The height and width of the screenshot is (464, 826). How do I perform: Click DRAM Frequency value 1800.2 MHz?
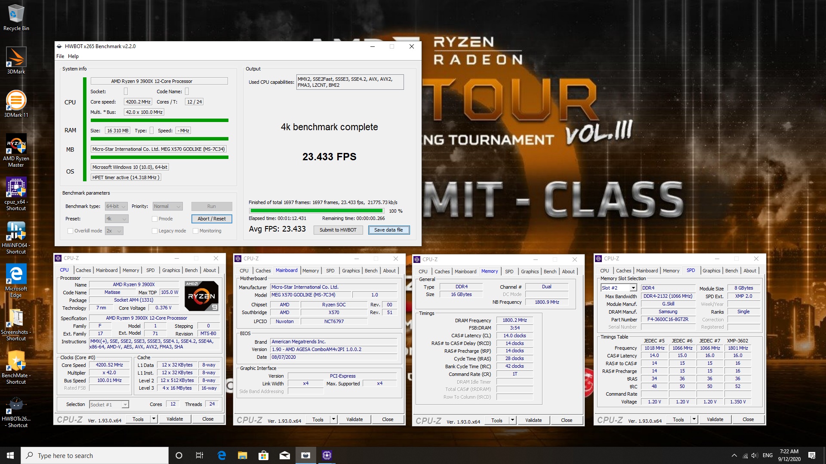(515, 320)
